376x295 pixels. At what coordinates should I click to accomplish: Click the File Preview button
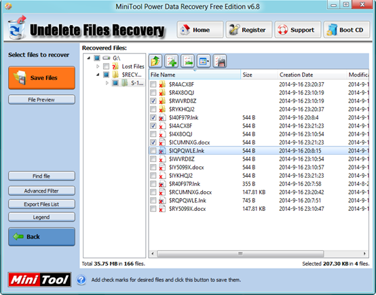(41, 100)
